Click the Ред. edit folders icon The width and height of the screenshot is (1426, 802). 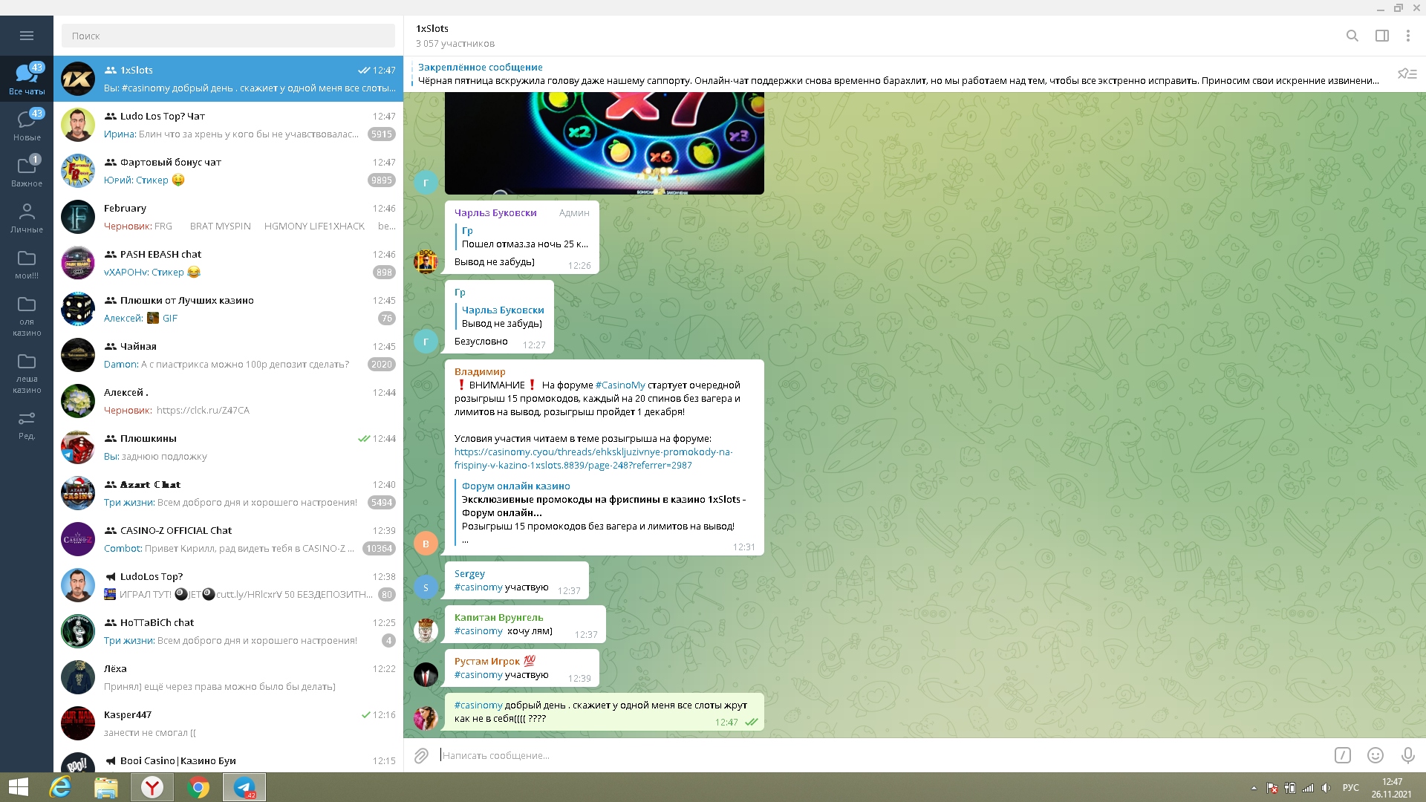[27, 423]
